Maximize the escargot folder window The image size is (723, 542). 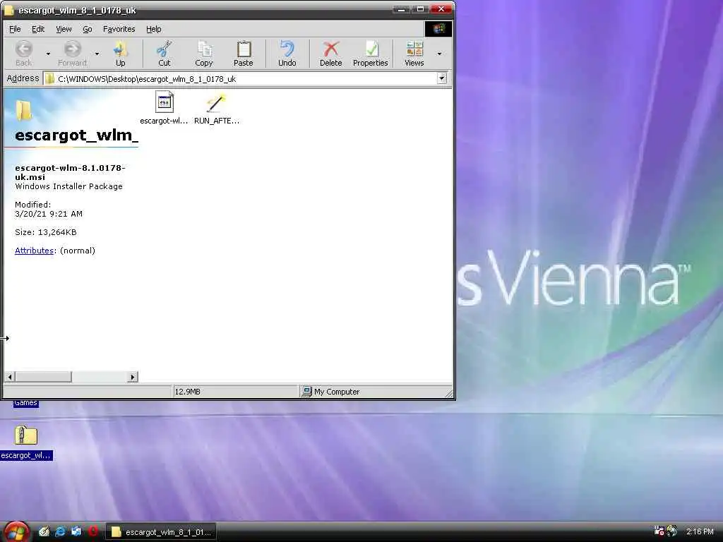[x=420, y=9]
